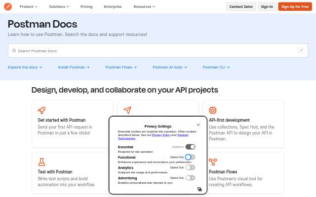Click the flask icon on Test with Postman

pos(41,162)
